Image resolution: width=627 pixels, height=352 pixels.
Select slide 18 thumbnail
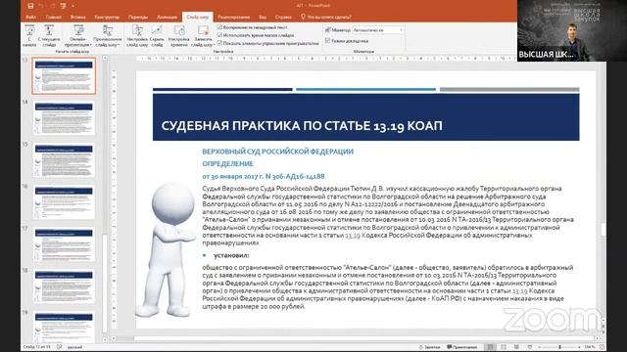[64, 286]
